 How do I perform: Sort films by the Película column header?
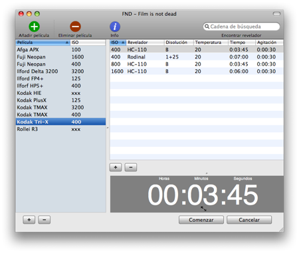[x=43, y=42]
